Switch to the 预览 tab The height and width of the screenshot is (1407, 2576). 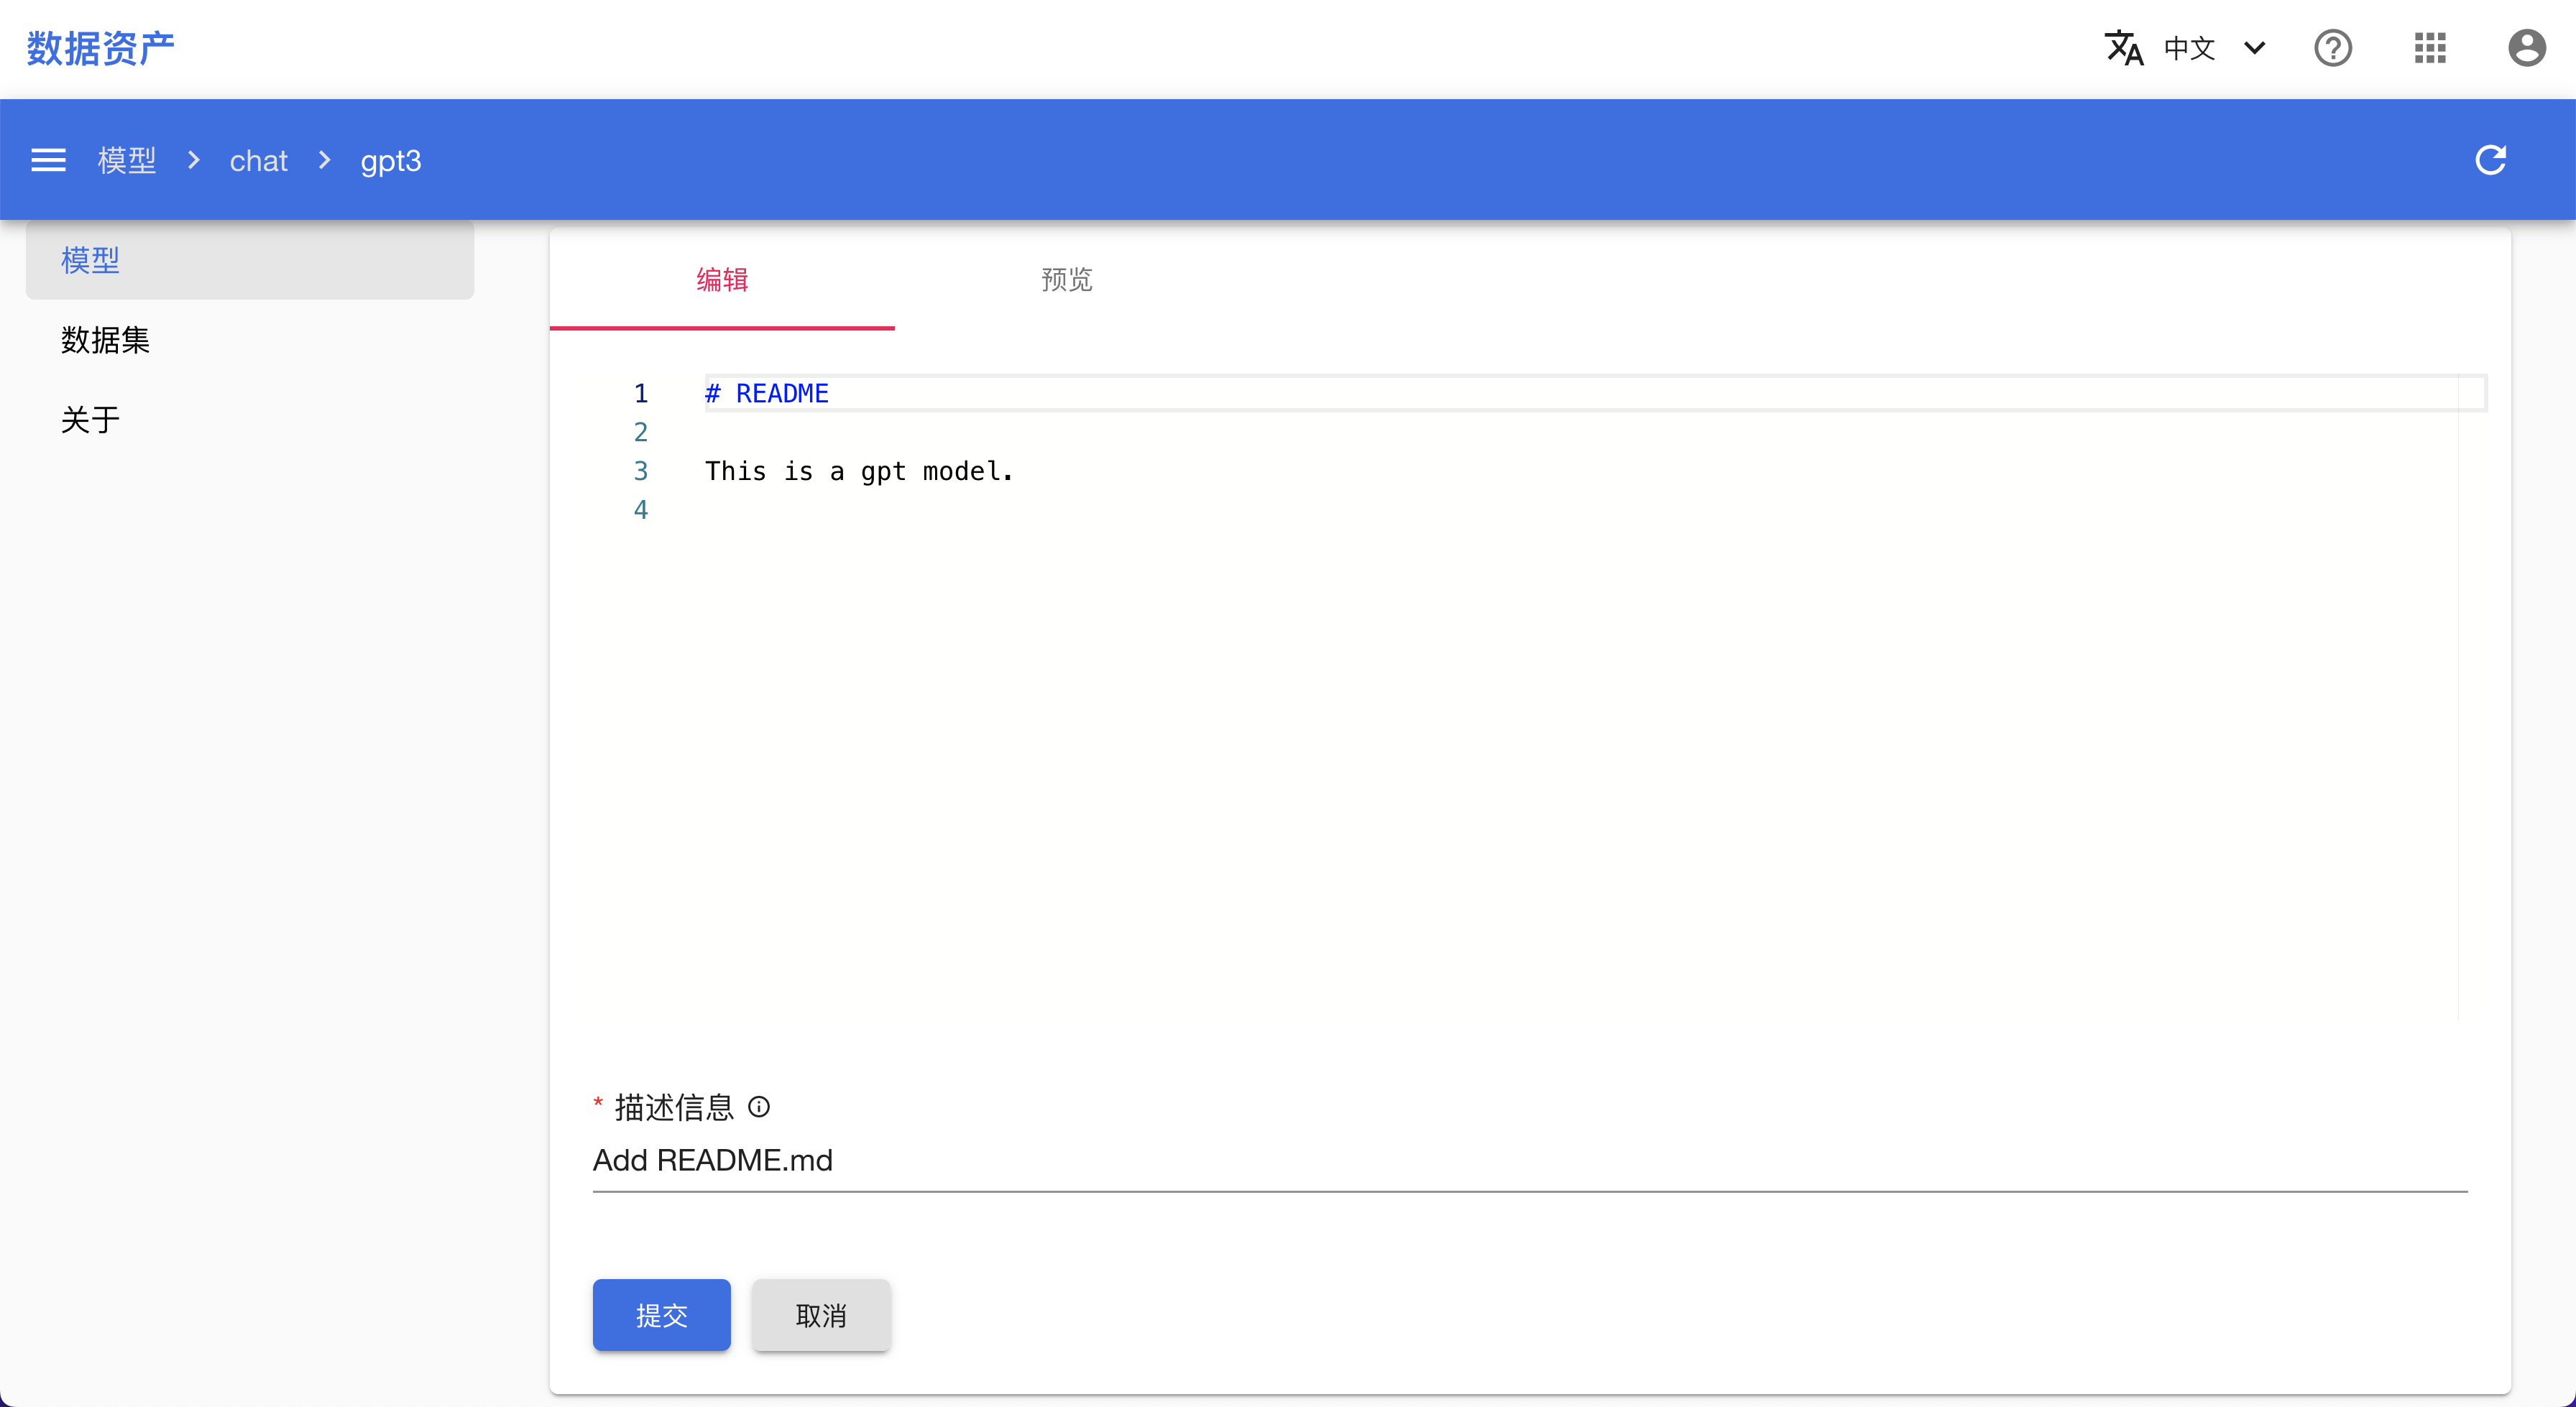[x=1067, y=277]
